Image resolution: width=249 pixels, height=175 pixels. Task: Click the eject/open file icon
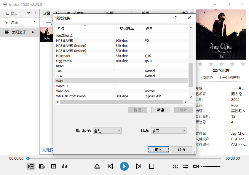(97, 166)
